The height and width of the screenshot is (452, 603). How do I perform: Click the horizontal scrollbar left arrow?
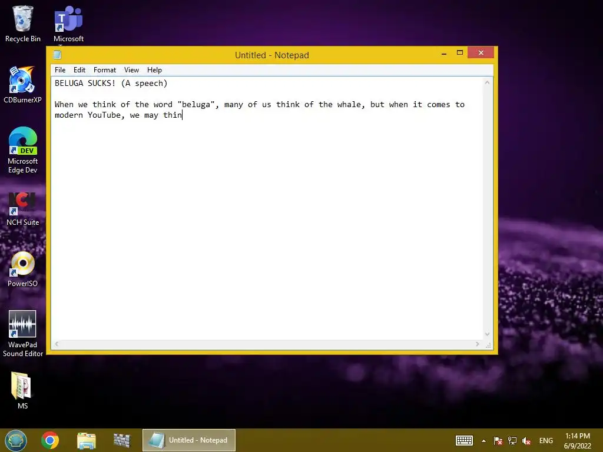(x=57, y=344)
